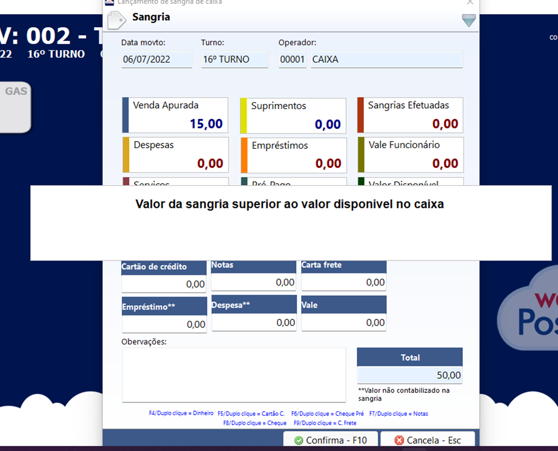Viewport: 558px width, 451px height.
Task: Click the F8/Duplo clique = Cheque hint
Action: (x=255, y=423)
